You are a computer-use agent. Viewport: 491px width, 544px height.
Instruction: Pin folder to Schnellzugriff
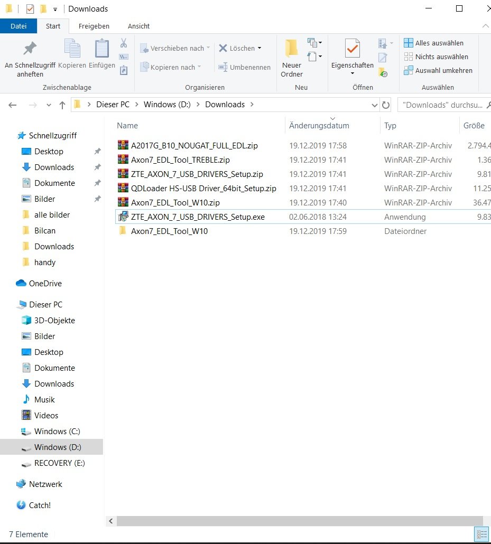30,58
